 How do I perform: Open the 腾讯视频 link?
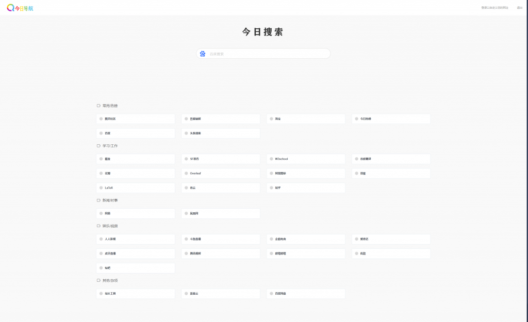coord(221,253)
